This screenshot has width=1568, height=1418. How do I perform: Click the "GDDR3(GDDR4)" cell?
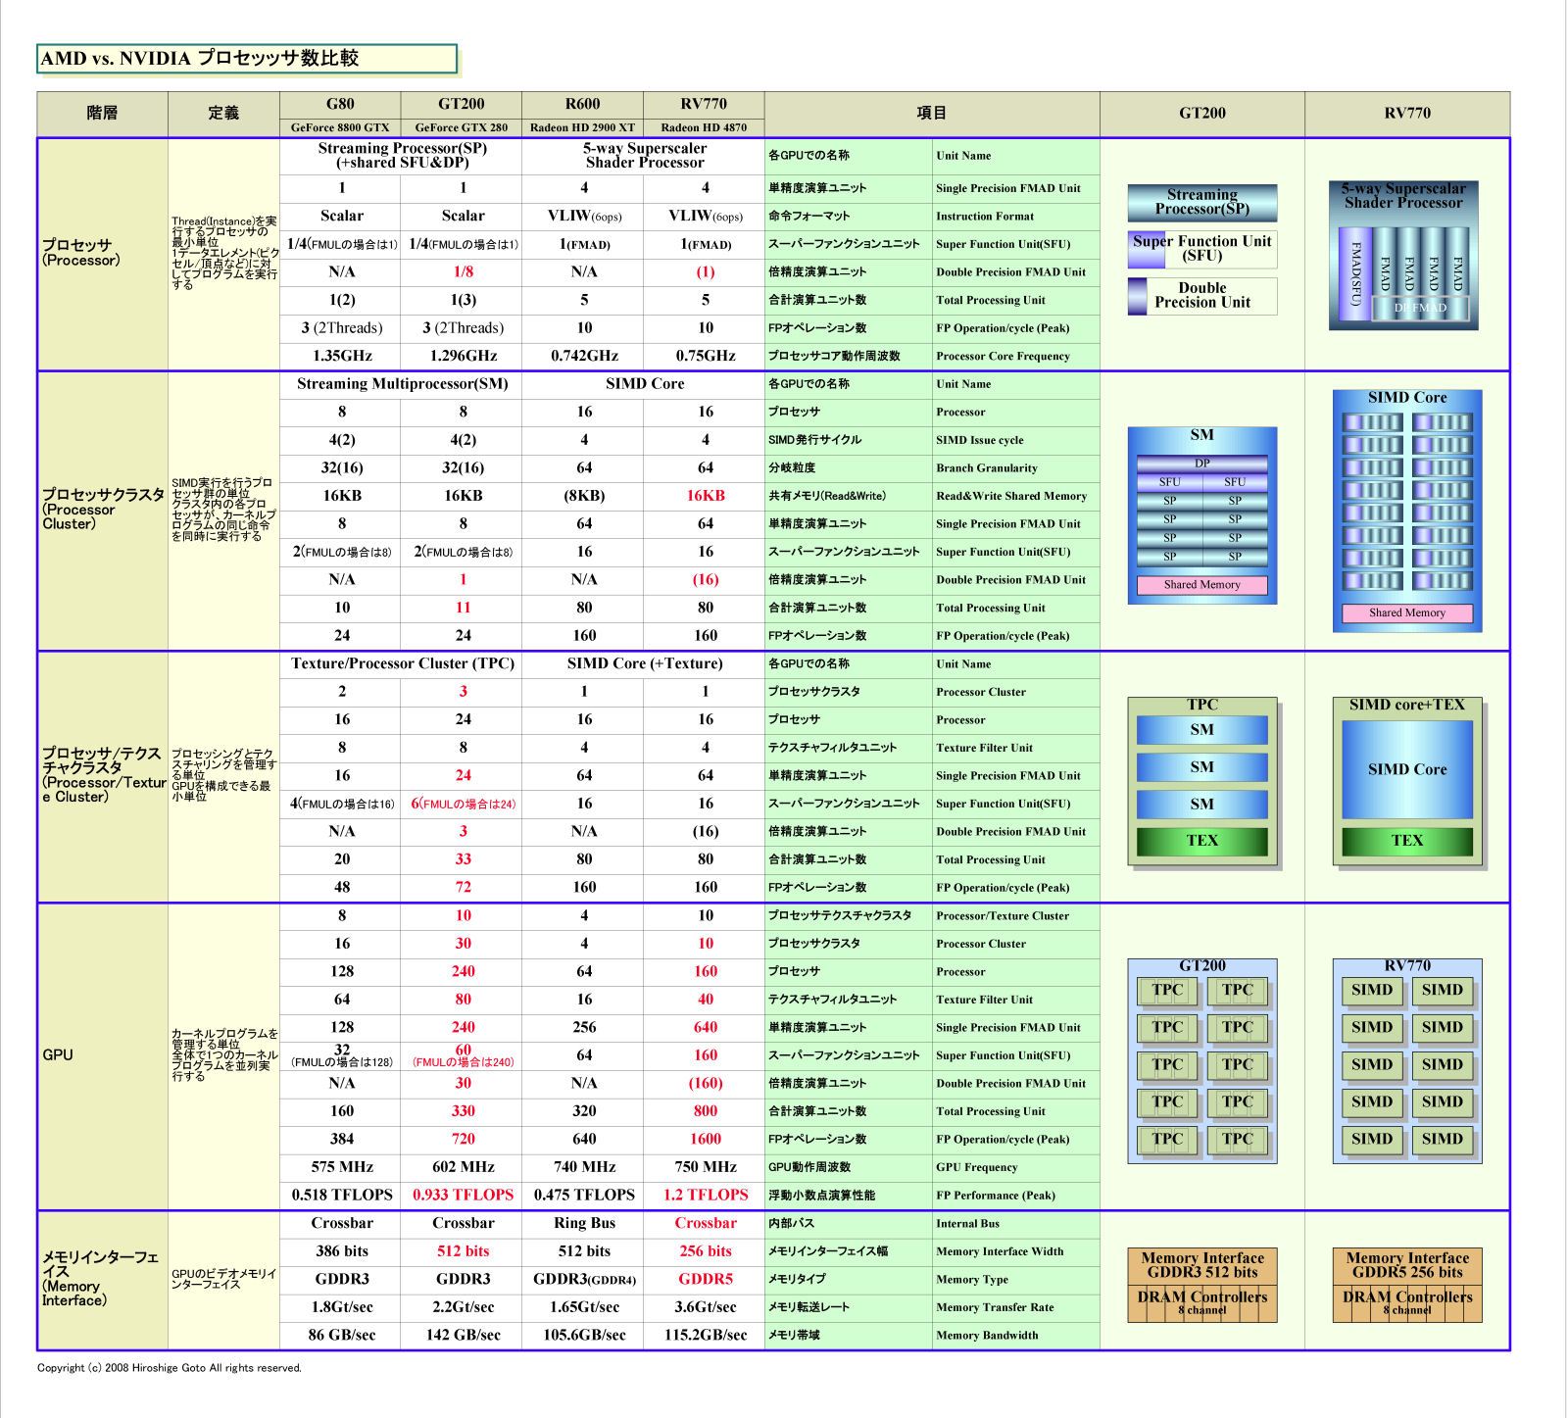(x=584, y=1279)
